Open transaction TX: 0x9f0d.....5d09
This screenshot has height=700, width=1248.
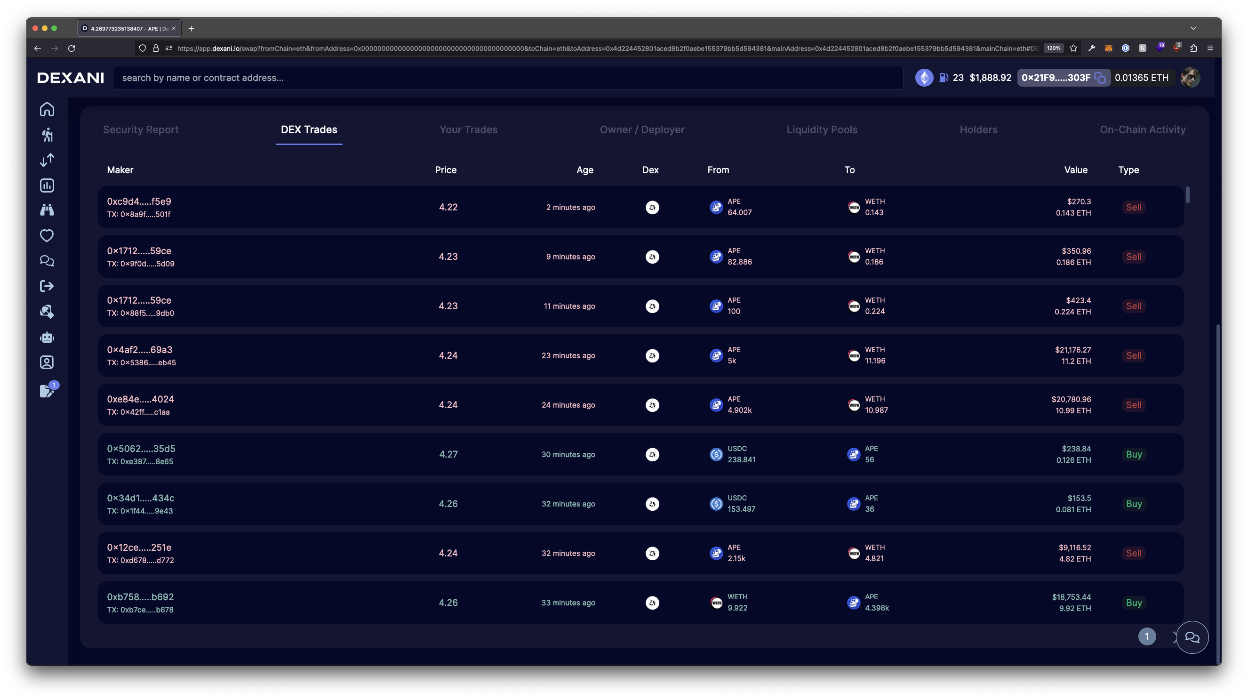(141, 264)
